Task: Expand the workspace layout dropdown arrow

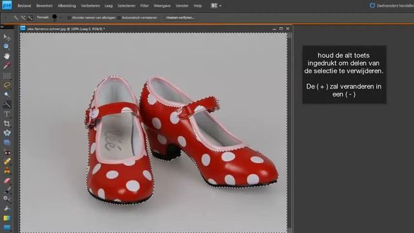Action: click(220, 6)
